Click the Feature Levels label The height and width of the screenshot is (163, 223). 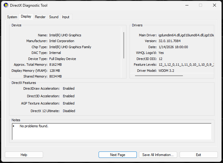click(x=145, y=65)
